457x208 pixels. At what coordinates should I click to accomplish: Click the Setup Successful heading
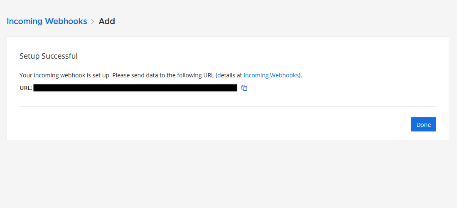click(x=49, y=56)
